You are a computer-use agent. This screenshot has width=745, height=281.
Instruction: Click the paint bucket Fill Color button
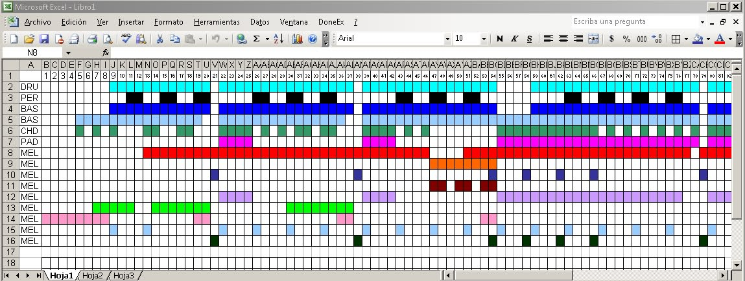point(698,39)
